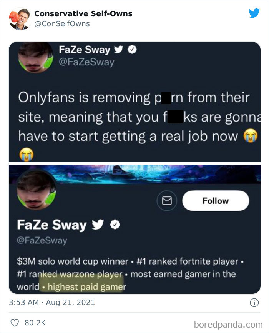Click the 80.2K likes count
This screenshot has width=269, height=333.
35,323
